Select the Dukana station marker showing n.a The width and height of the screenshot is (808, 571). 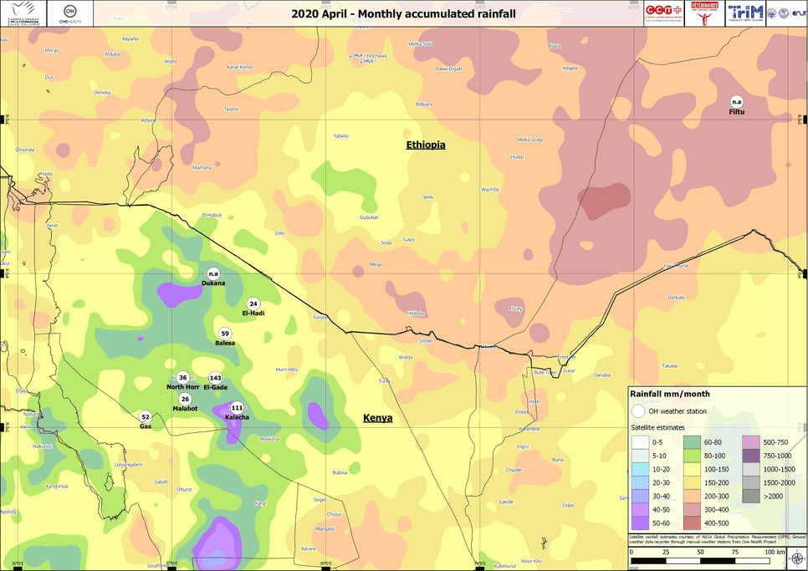(x=212, y=275)
